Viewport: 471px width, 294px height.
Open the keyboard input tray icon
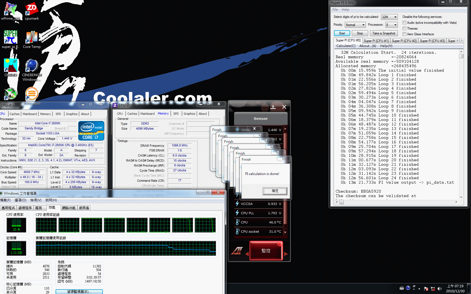tap(402, 288)
